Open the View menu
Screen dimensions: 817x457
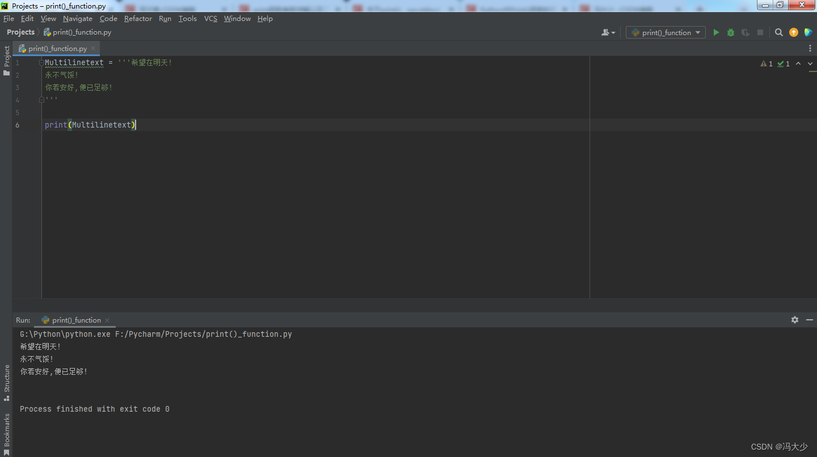[48, 19]
